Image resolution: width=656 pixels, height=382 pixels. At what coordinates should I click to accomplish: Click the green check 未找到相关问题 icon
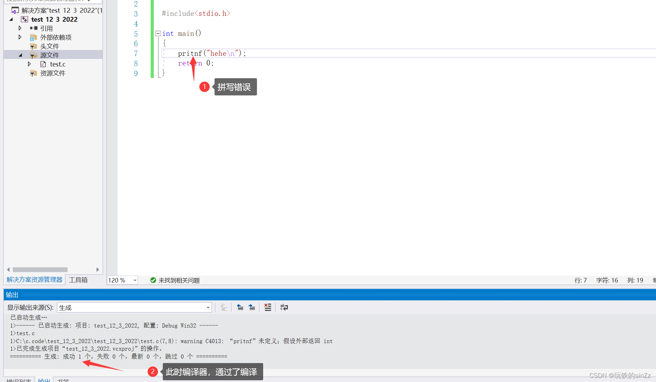[153, 280]
